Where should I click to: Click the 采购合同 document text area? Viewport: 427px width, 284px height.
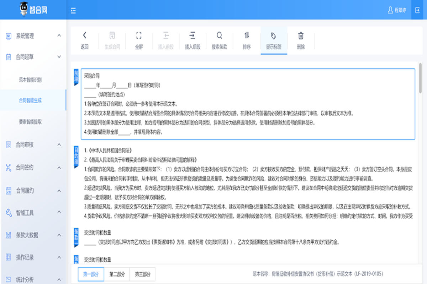click(92, 75)
